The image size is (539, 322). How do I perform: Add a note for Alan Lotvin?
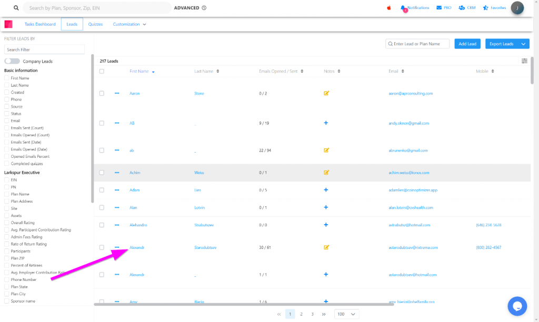[x=326, y=207]
